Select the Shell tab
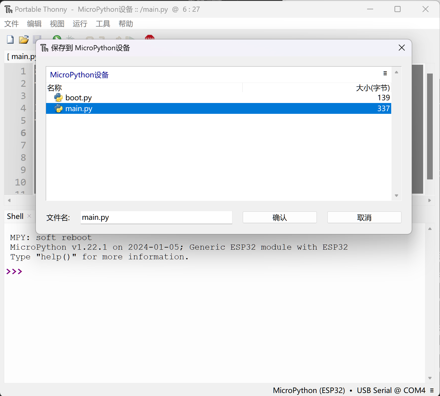The height and width of the screenshot is (396, 440). [x=15, y=216]
